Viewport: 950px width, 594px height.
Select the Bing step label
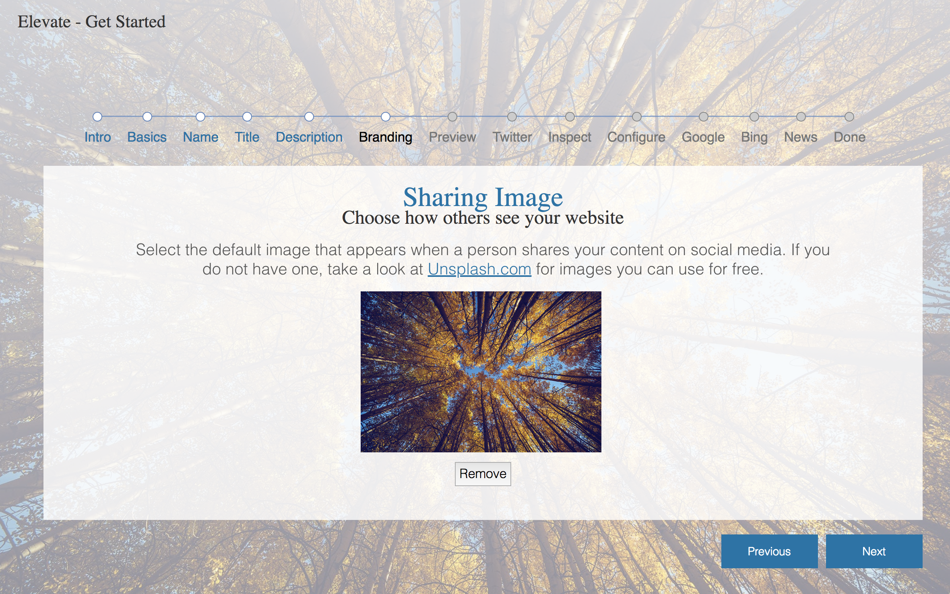(754, 137)
